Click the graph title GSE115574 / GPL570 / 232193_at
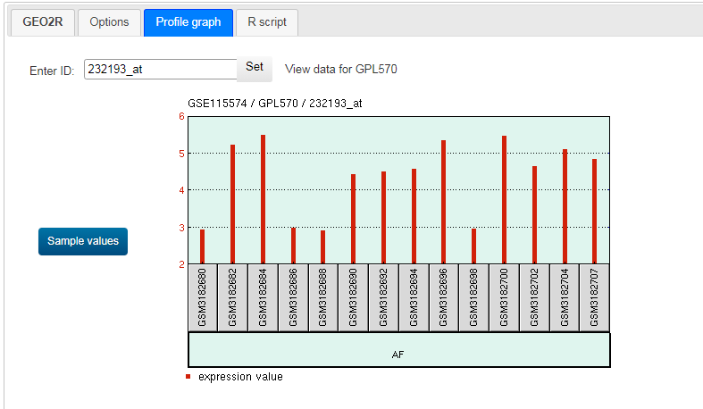The width and height of the screenshot is (703, 409). tap(275, 104)
